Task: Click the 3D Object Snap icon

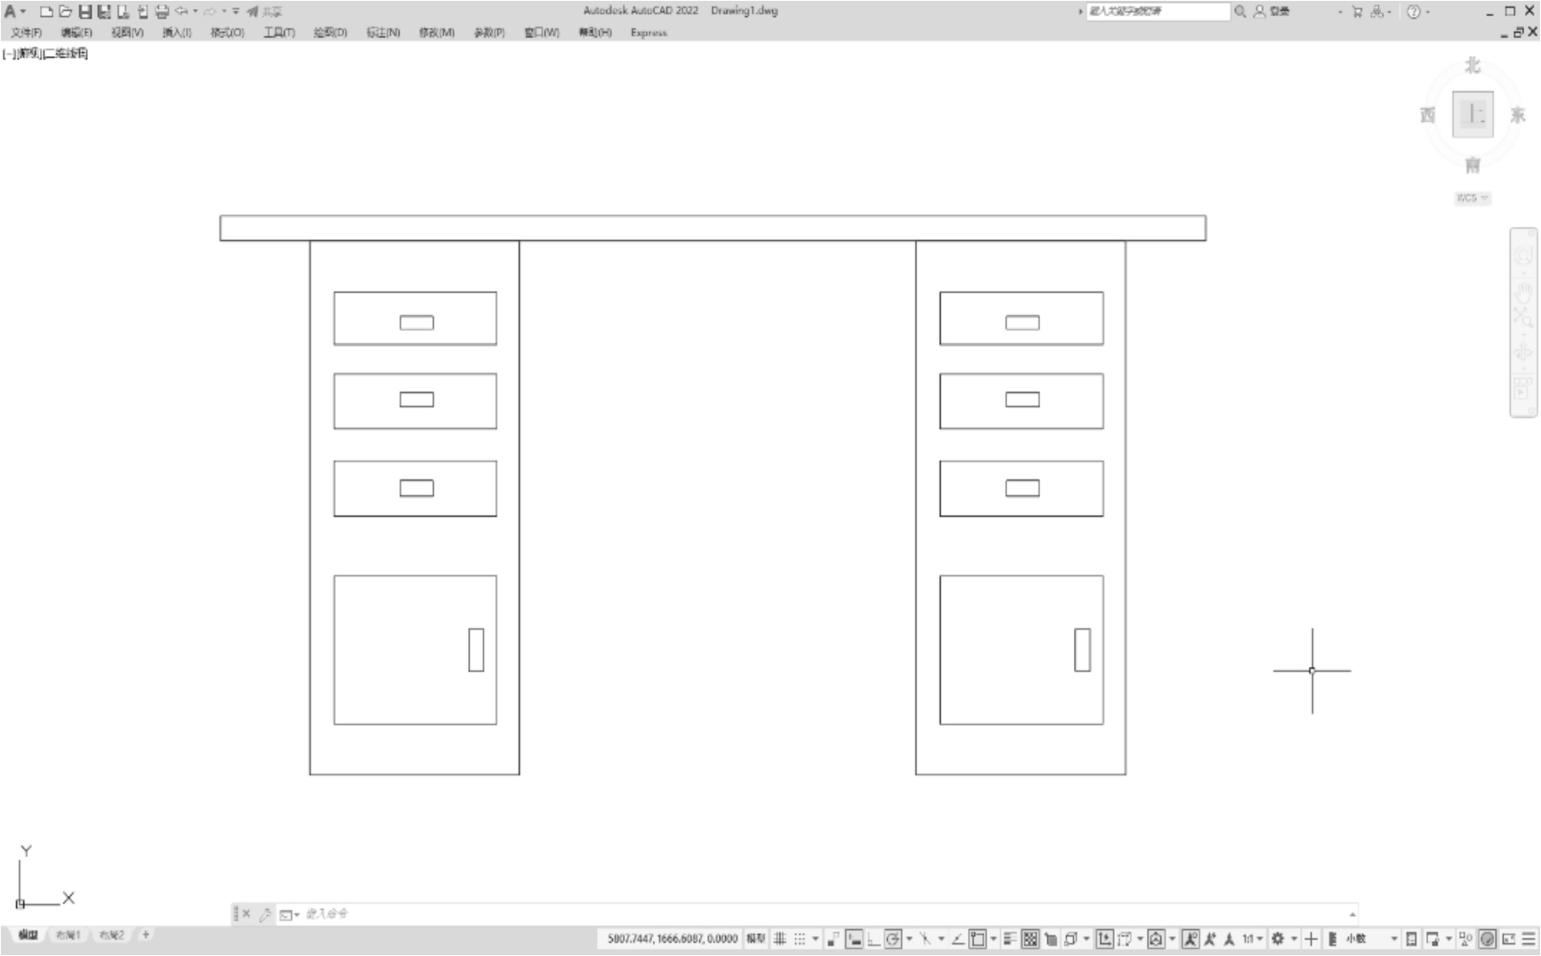Action: [x=1070, y=938]
